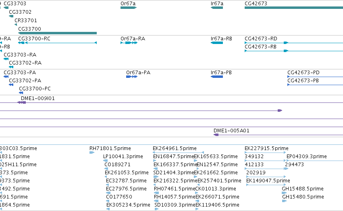Screen dimensions: 343x211
Task: Click the EK257401.5prime EST label
Action: pos(219,181)
